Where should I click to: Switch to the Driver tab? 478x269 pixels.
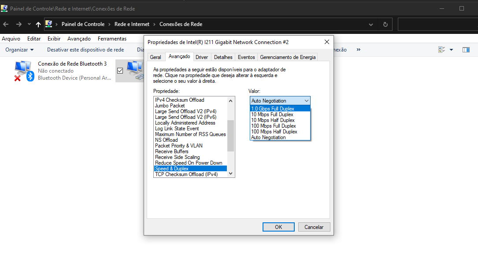coord(202,57)
